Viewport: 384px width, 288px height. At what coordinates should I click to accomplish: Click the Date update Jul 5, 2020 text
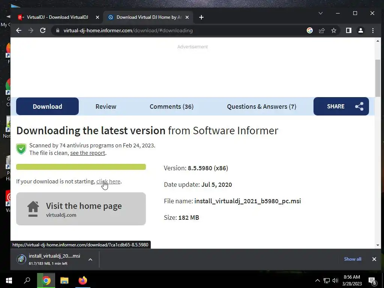[198, 184]
